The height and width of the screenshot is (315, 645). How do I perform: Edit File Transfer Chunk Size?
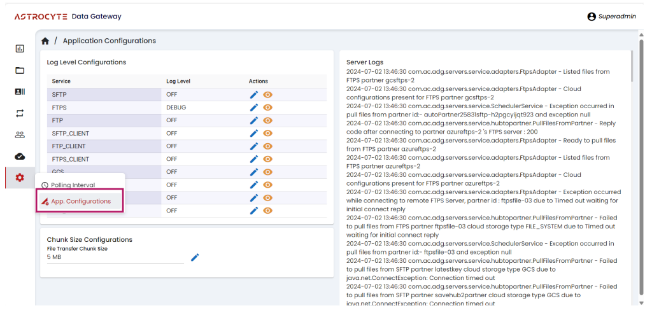coord(195,257)
